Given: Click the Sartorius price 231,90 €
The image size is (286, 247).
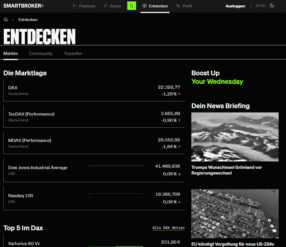Looking at the screenshot, I should pyautogui.click(x=171, y=242).
